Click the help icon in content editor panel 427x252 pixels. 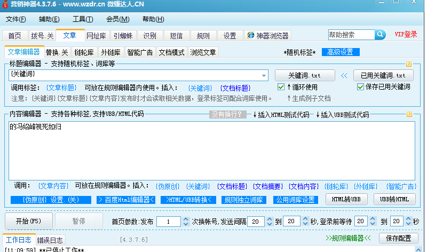point(409,114)
